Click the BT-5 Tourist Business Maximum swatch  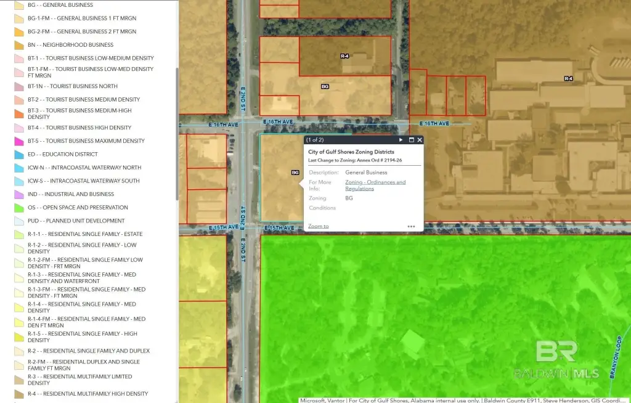[x=18, y=141]
